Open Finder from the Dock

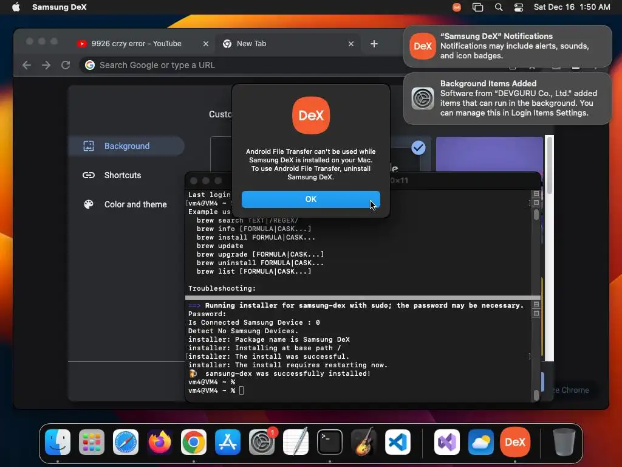pyautogui.click(x=58, y=441)
